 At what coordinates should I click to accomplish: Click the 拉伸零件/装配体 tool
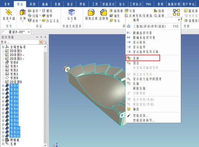139,16
